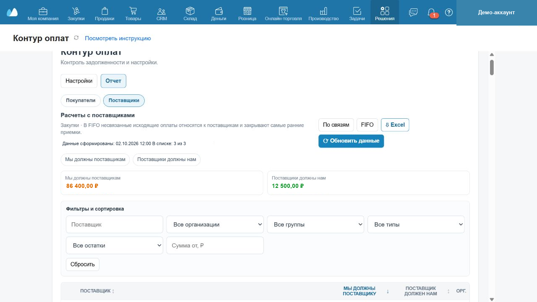Click the MoySklad logo icon
The height and width of the screenshot is (302, 537).
coord(12,12)
